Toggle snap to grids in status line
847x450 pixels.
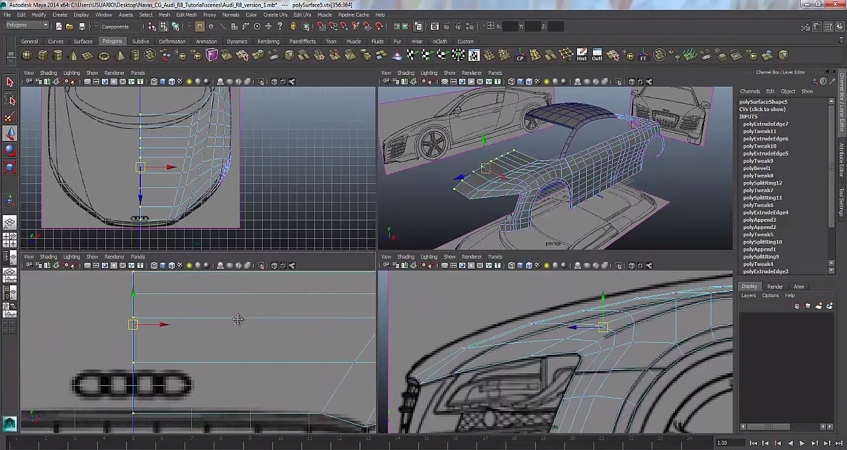point(321,26)
